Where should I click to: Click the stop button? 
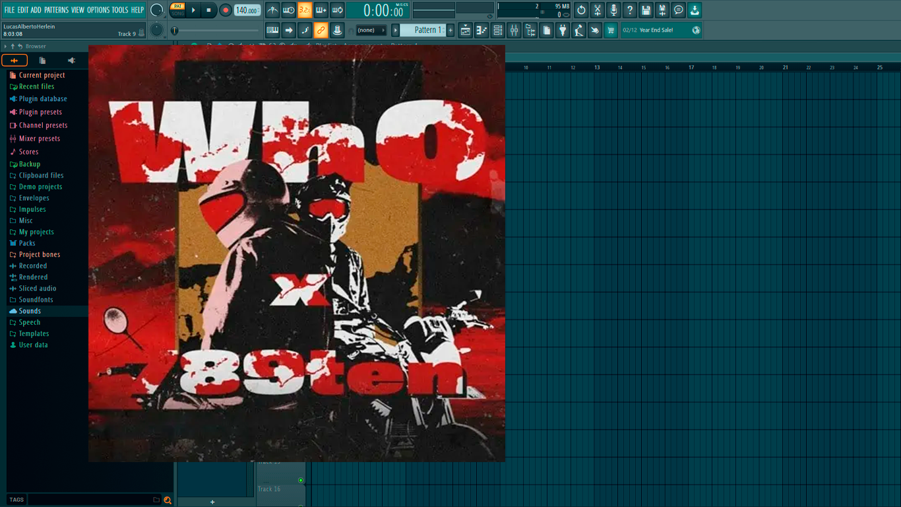(x=208, y=10)
